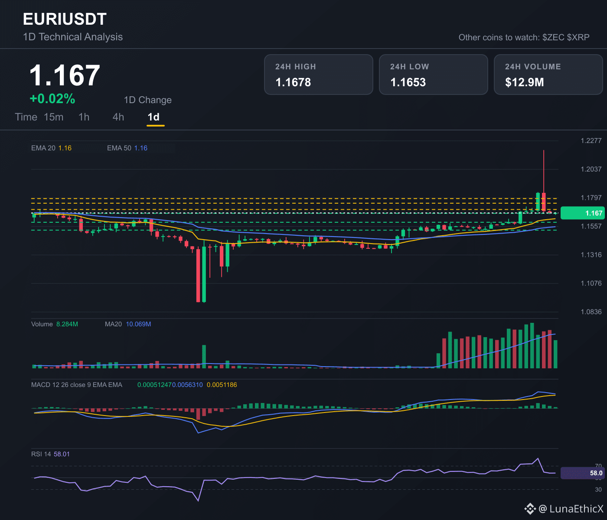Click the 1D Change label

tap(148, 100)
